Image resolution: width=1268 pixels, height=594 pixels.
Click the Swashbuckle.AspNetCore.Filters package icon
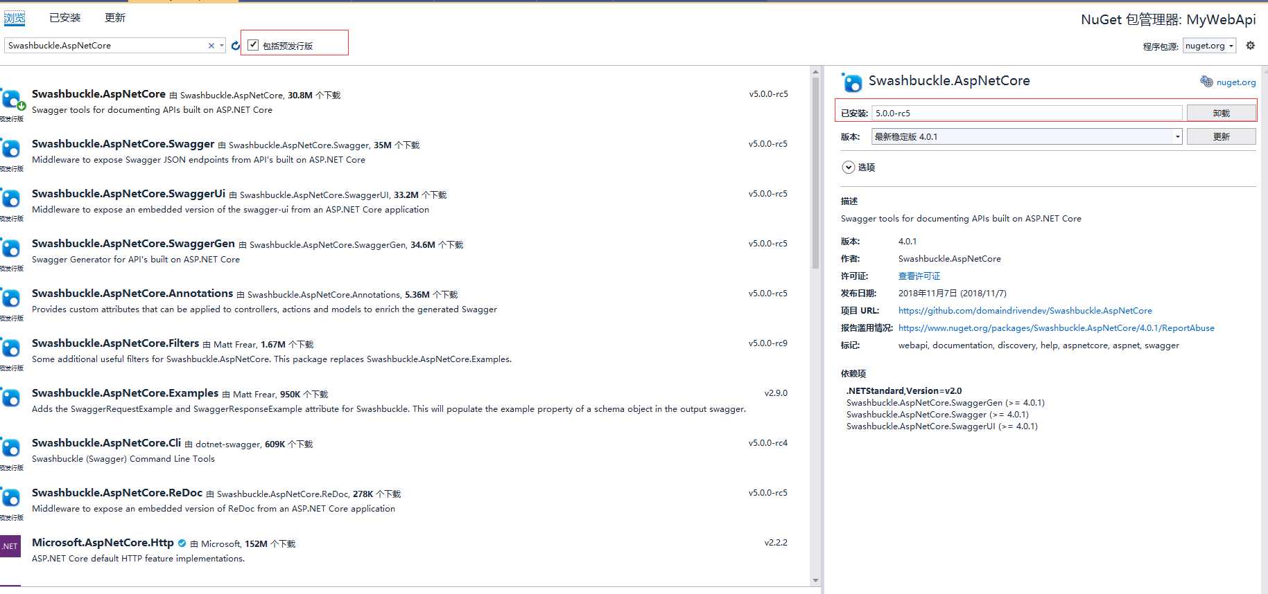coord(11,348)
